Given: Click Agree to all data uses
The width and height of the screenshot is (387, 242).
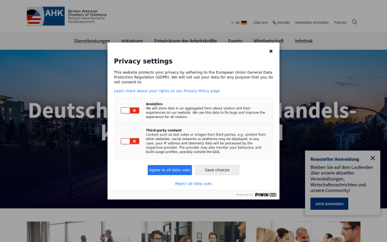Looking at the screenshot, I should pyautogui.click(x=170, y=170).
